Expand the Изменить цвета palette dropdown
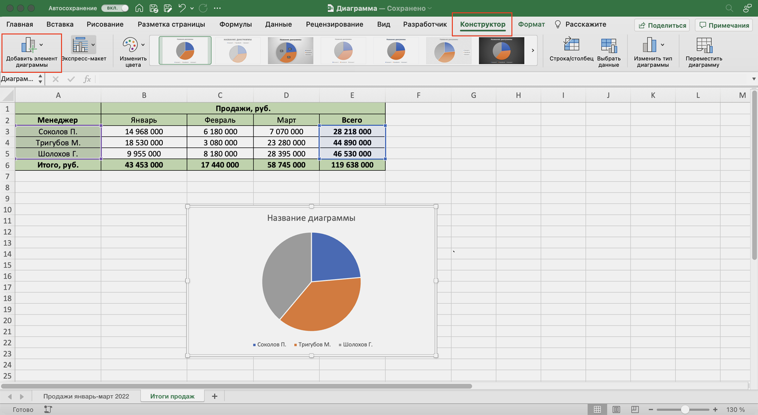Screen dimensions: 758x415 coord(143,45)
